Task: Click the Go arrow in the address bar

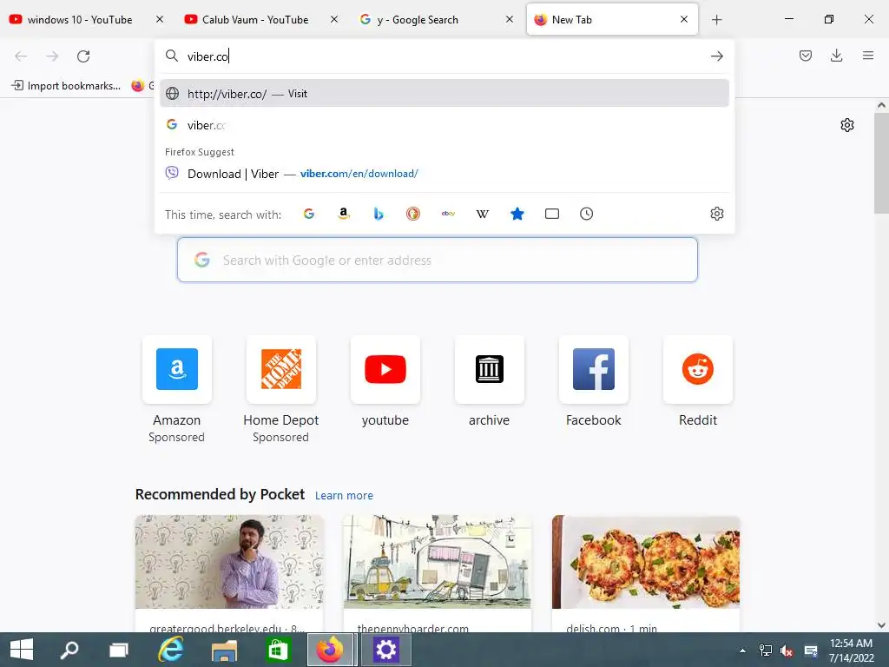Action: pos(716,56)
